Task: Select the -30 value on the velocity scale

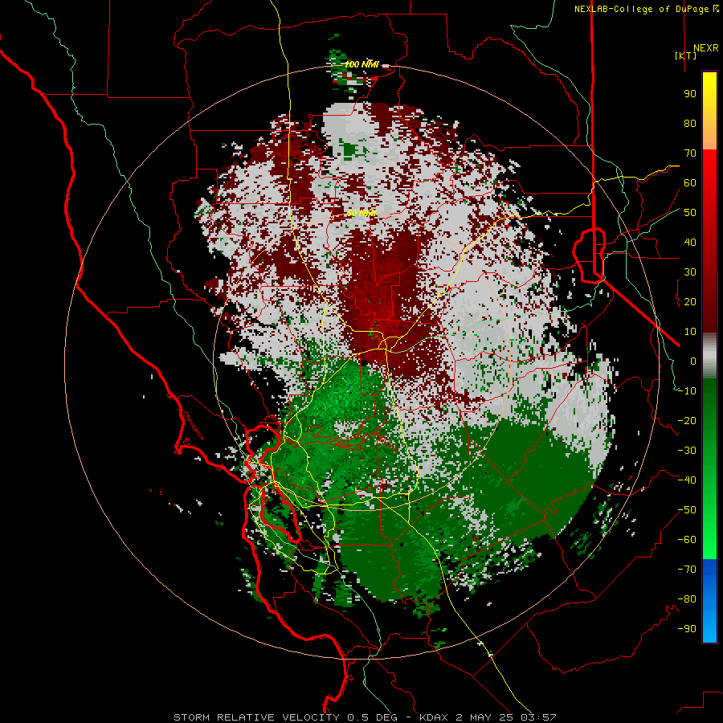Action: pyautogui.click(x=687, y=451)
